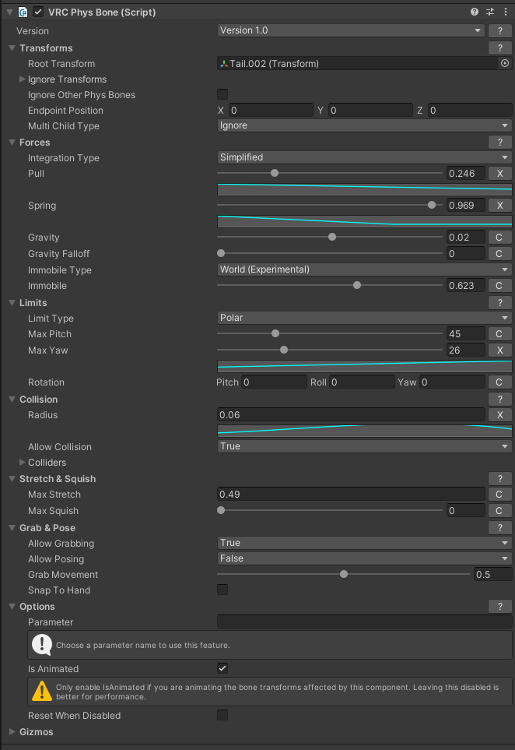The width and height of the screenshot is (515, 750).
Task: Open the component help reference icon
Action: point(475,12)
